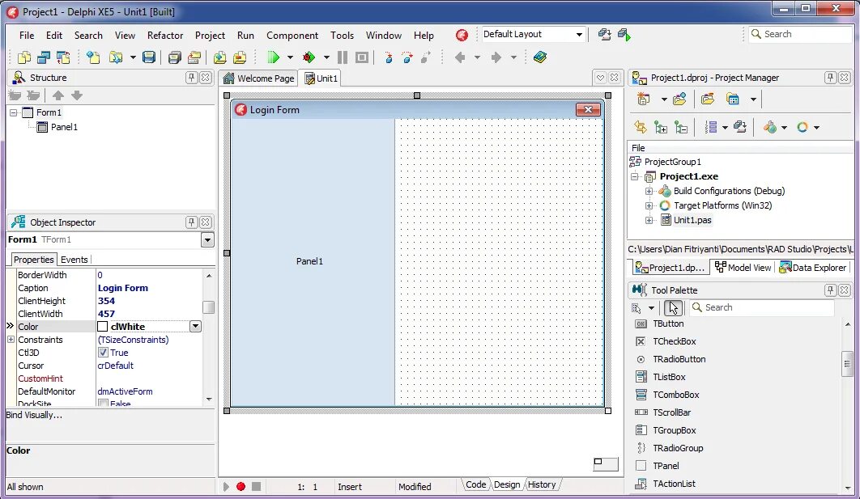The height and width of the screenshot is (499, 860).
Task: Click red record macro button in status bar
Action: pyautogui.click(x=241, y=486)
